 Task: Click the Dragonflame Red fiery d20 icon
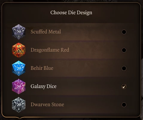19,50
